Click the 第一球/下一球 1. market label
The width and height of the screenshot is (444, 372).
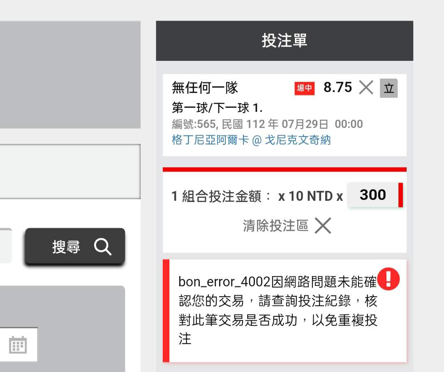pyautogui.click(x=217, y=108)
